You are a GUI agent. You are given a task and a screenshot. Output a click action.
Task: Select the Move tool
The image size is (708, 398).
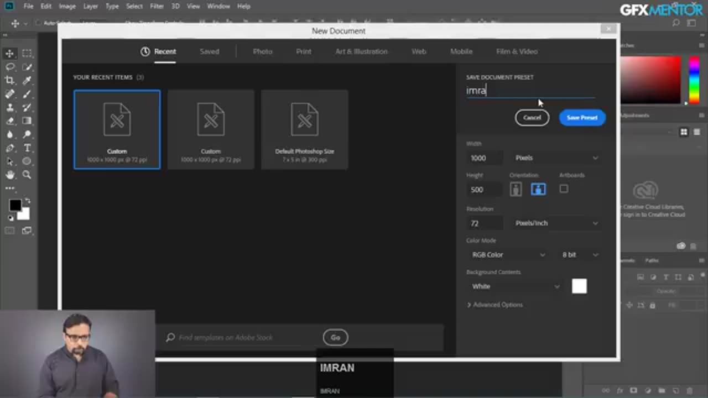[10, 53]
